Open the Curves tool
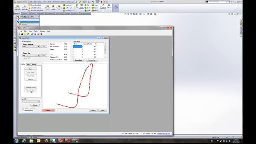This screenshot has width=256, height=144. 109,6
